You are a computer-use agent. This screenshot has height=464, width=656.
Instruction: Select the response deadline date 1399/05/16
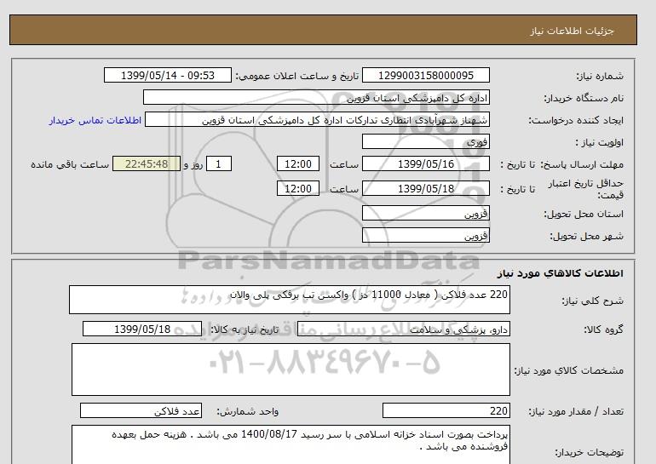pos(425,163)
